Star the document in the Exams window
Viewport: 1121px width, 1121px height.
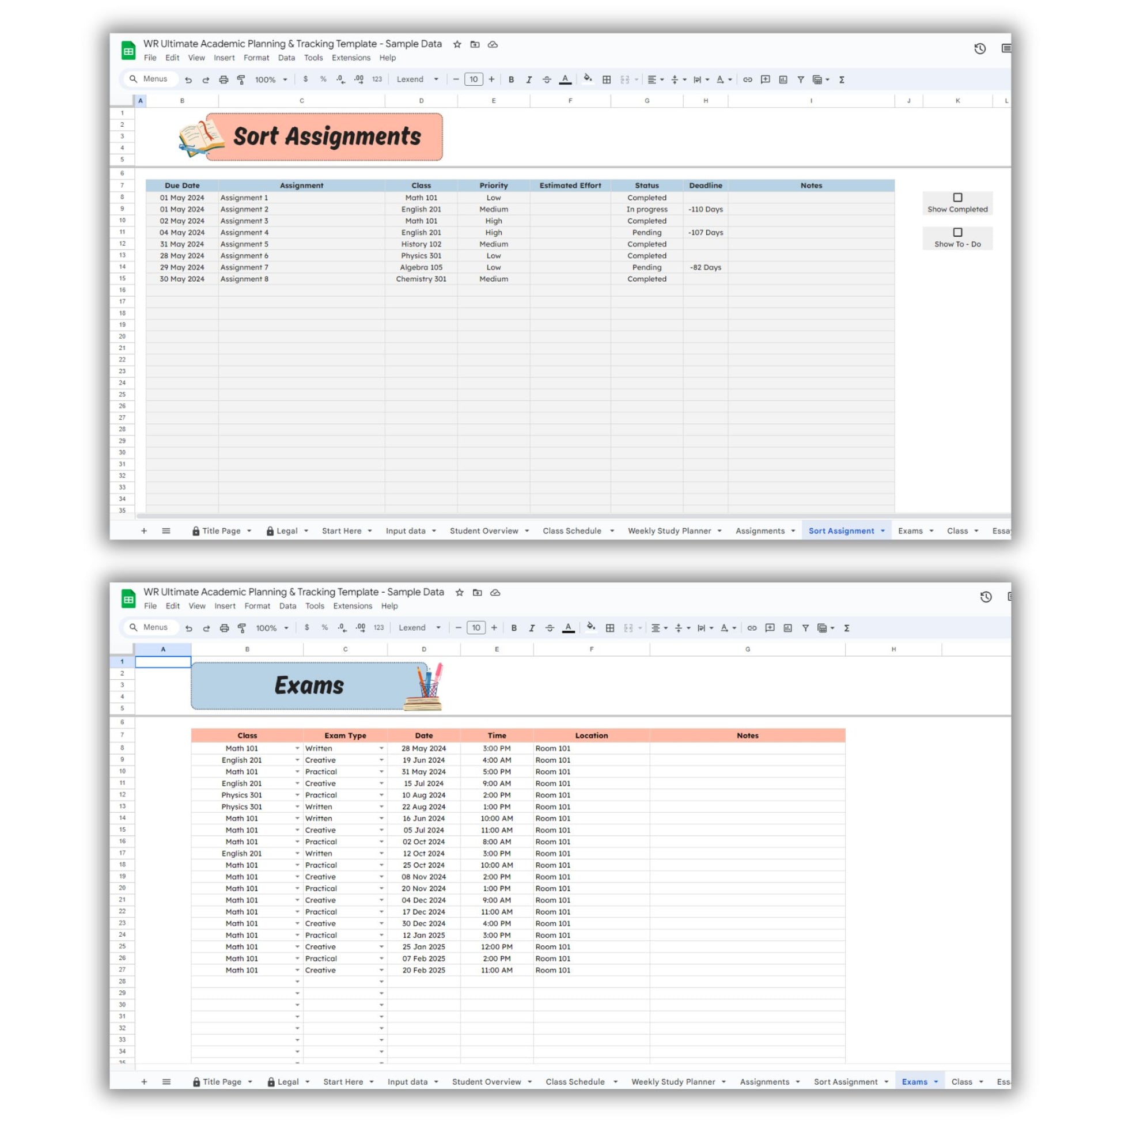click(460, 592)
